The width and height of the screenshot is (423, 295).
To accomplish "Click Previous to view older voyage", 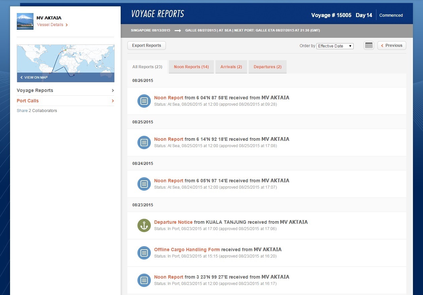I will pos(391,45).
